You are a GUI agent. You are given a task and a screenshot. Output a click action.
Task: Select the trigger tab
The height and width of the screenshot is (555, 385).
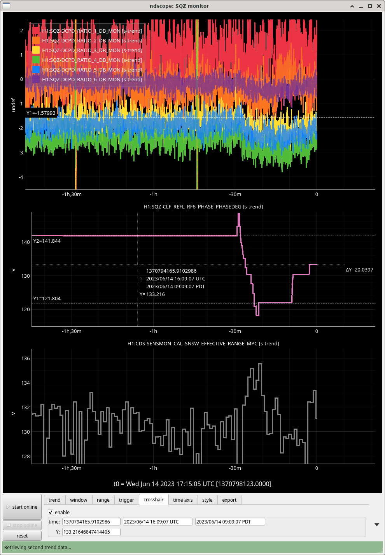tap(126, 500)
